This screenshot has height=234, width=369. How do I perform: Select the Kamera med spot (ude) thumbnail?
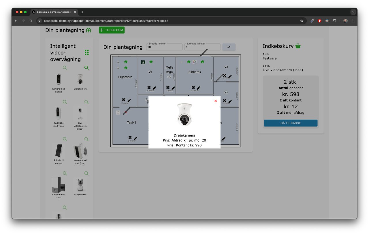pos(80,150)
